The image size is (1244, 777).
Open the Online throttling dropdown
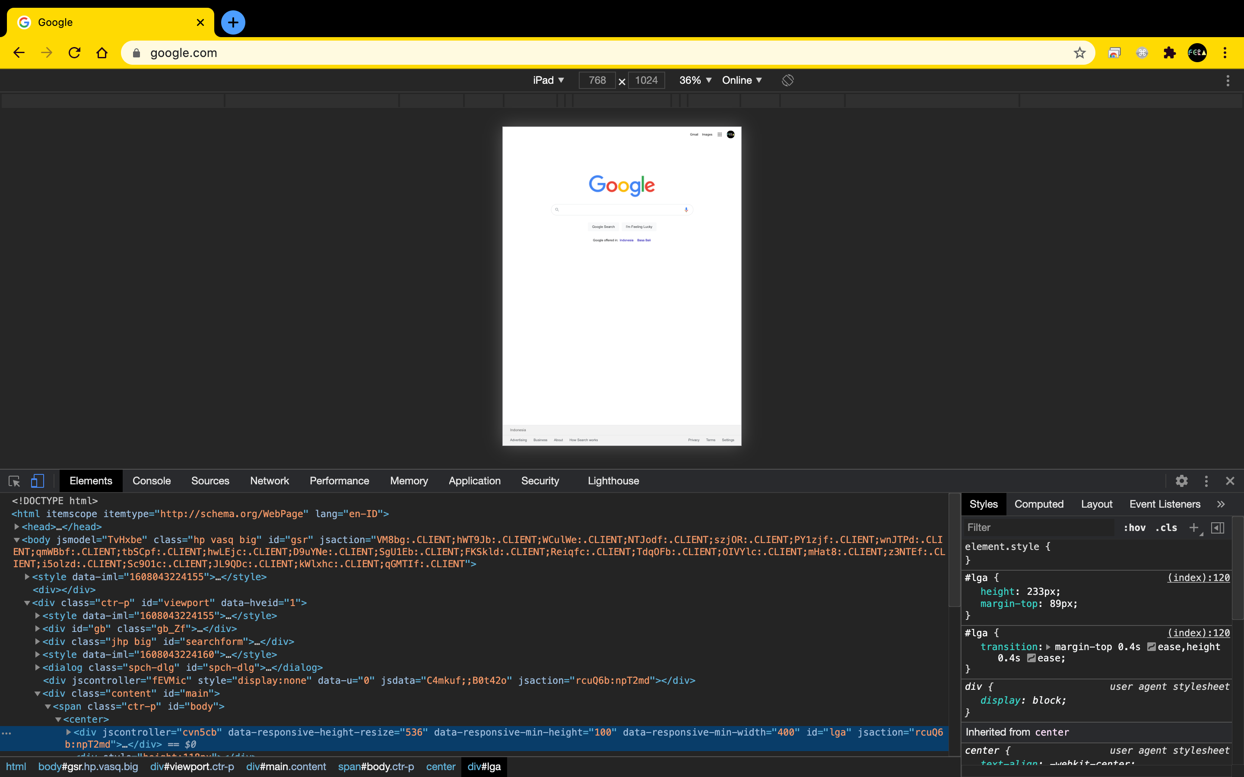tap(741, 80)
